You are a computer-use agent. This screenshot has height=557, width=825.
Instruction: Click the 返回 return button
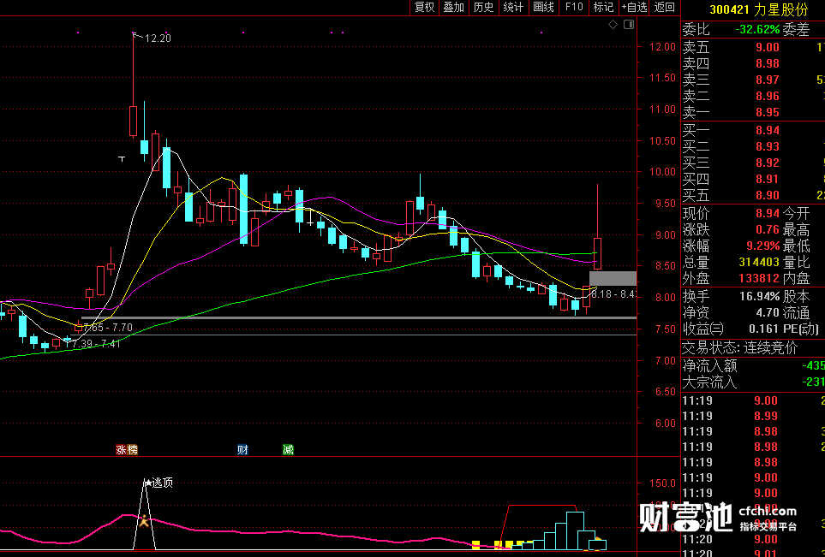pos(665,7)
